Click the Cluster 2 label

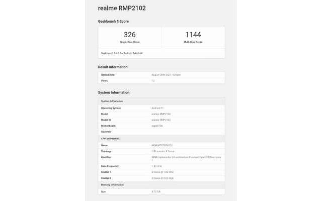tap(106, 178)
